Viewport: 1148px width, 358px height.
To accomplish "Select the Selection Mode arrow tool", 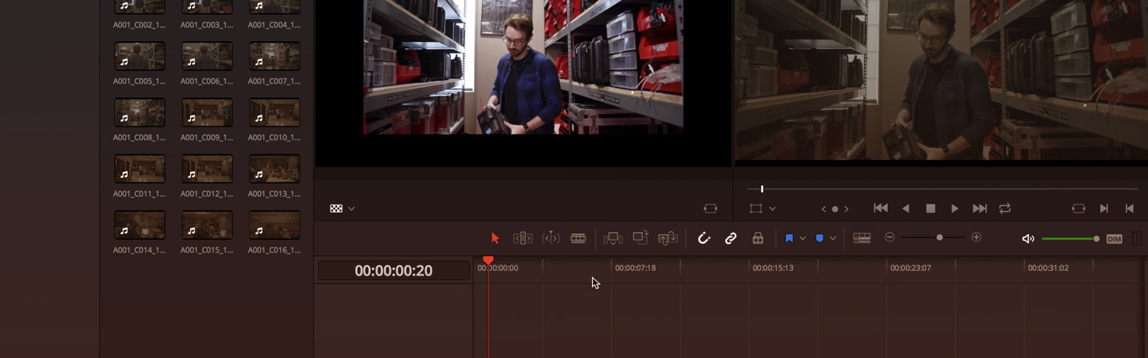I will (494, 238).
